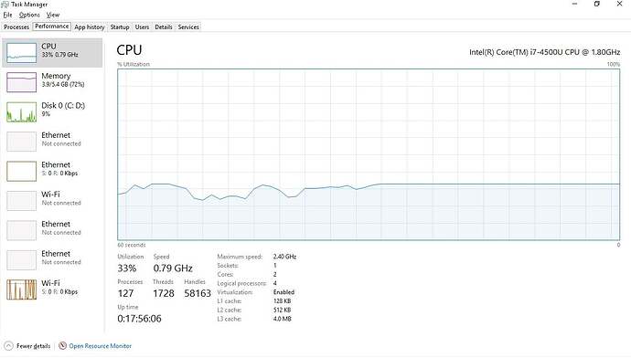The image size is (631, 358).
Task: Open the View menu
Action: 53,15
